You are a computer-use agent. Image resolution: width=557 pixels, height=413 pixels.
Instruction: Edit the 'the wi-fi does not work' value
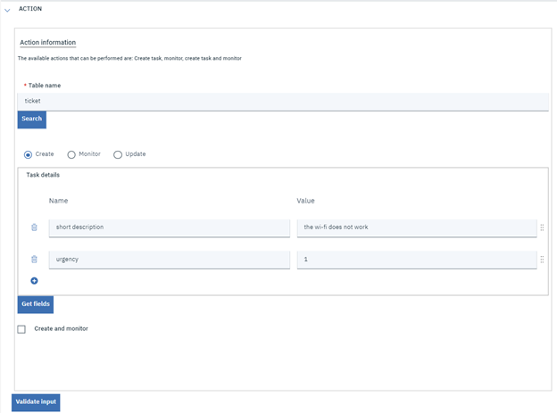(416, 227)
